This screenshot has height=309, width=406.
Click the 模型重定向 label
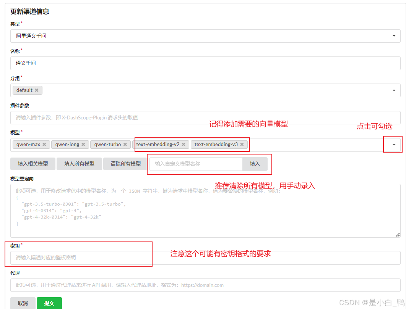(x=22, y=179)
